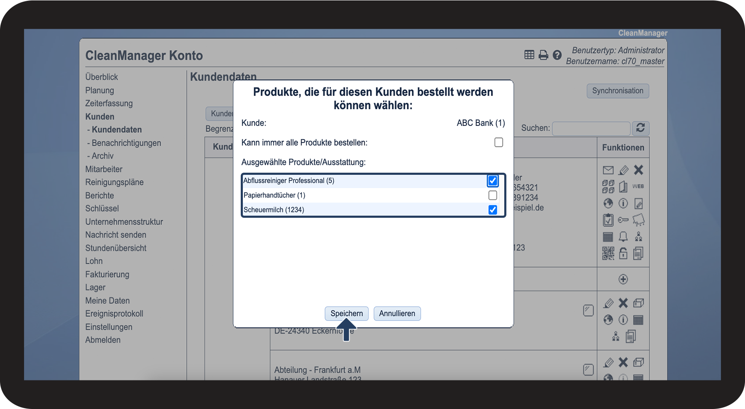Click the Annullieren button
745x409 pixels.
click(397, 313)
